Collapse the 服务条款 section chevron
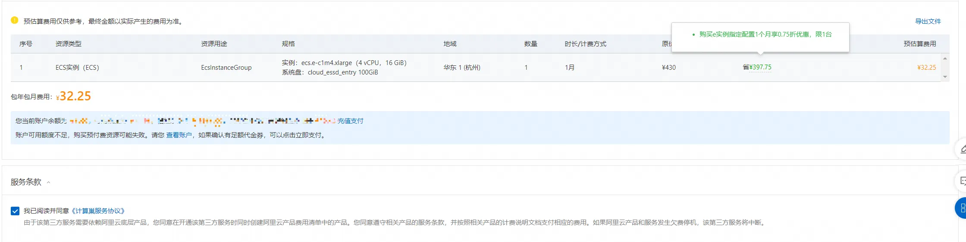This screenshot has width=966, height=242. (x=49, y=183)
